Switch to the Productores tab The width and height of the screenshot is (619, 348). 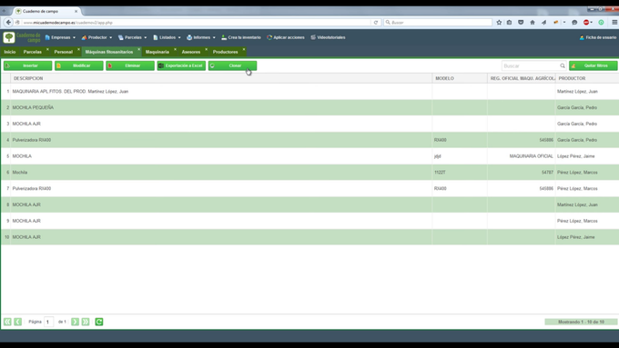coord(226,52)
